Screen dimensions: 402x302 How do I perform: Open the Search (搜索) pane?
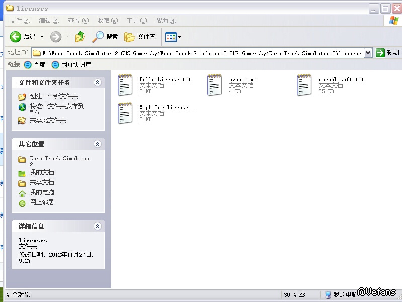pyautogui.click(x=105, y=37)
